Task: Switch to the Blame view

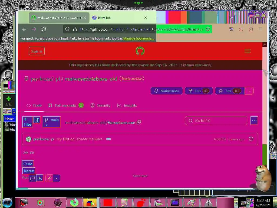Action: (29, 171)
